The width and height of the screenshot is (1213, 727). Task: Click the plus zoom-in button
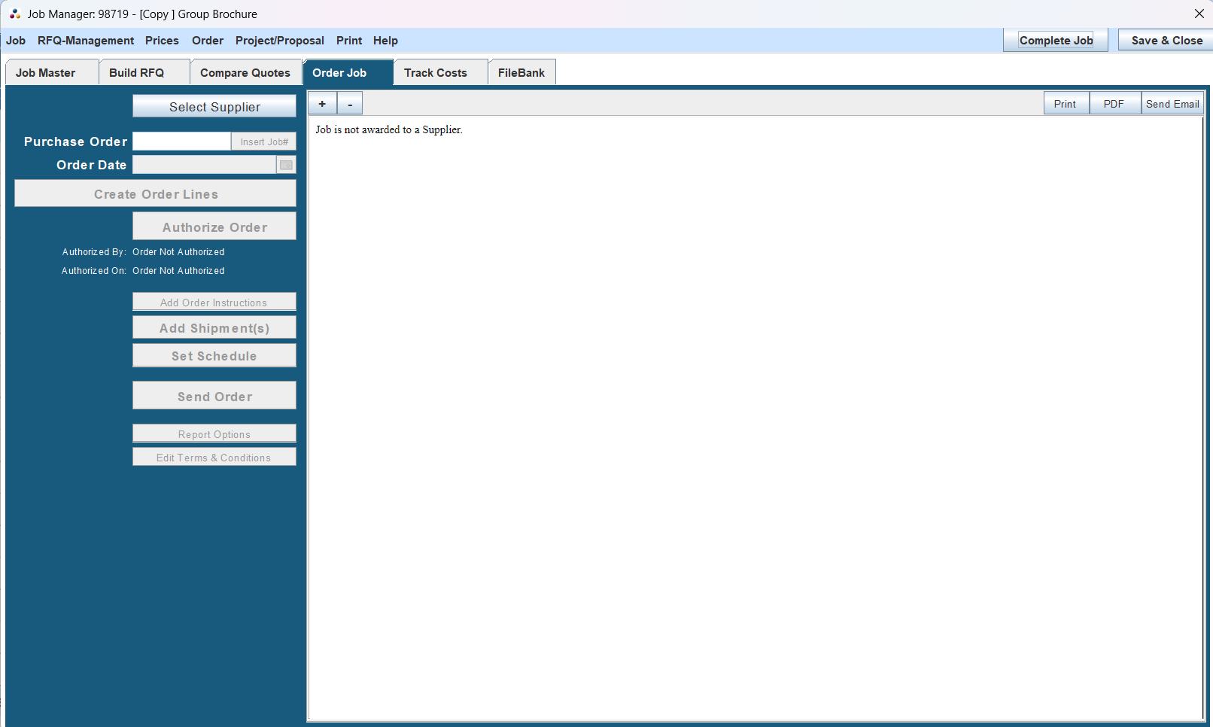[x=322, y=104]
